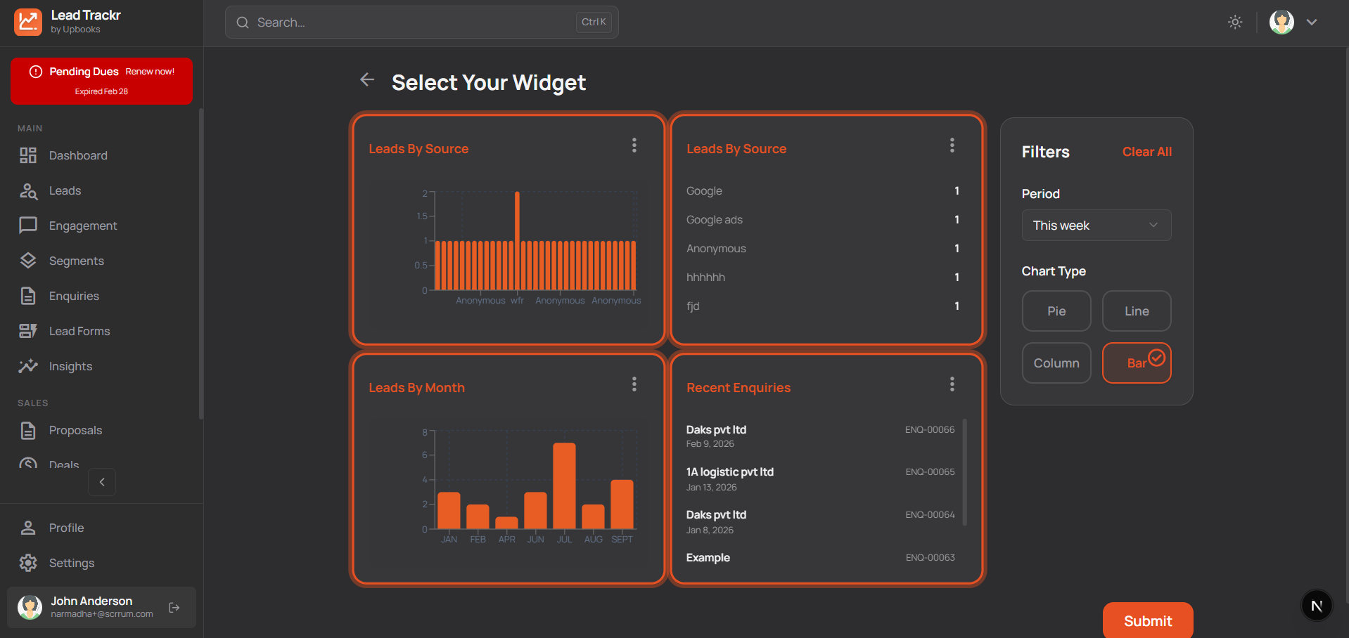Open the Dashboard from the sidebar

(x=77, y=155)
